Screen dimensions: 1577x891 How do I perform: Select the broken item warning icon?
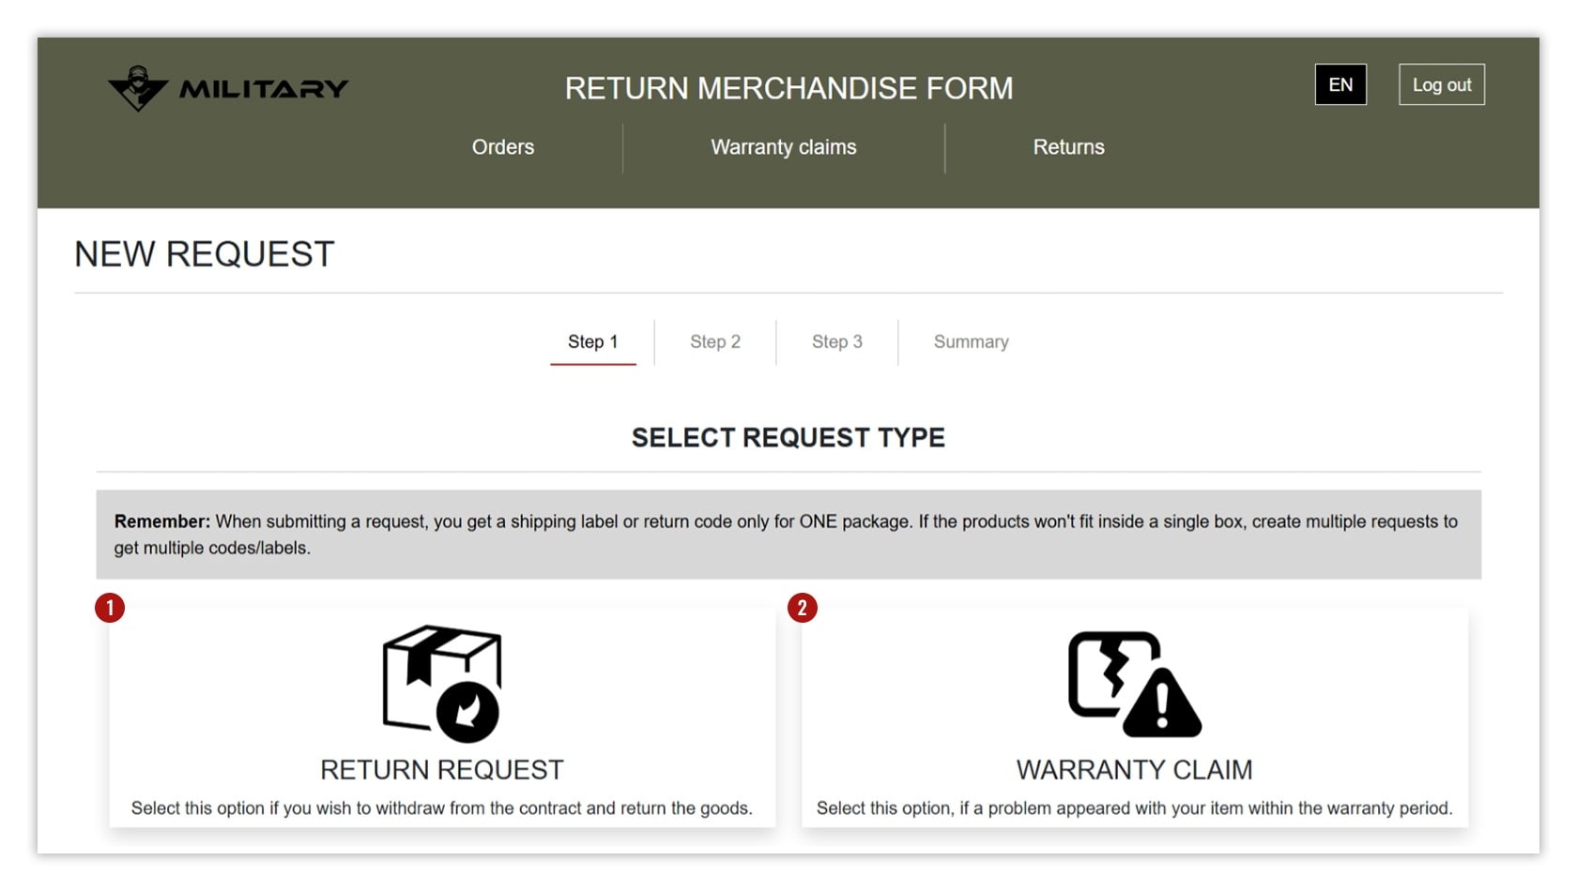coord(1134,684)
